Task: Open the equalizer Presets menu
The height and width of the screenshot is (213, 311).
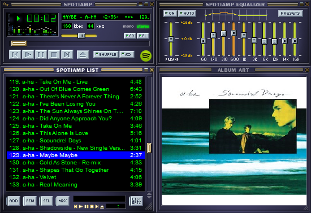Action: click(x=291, y=13)
